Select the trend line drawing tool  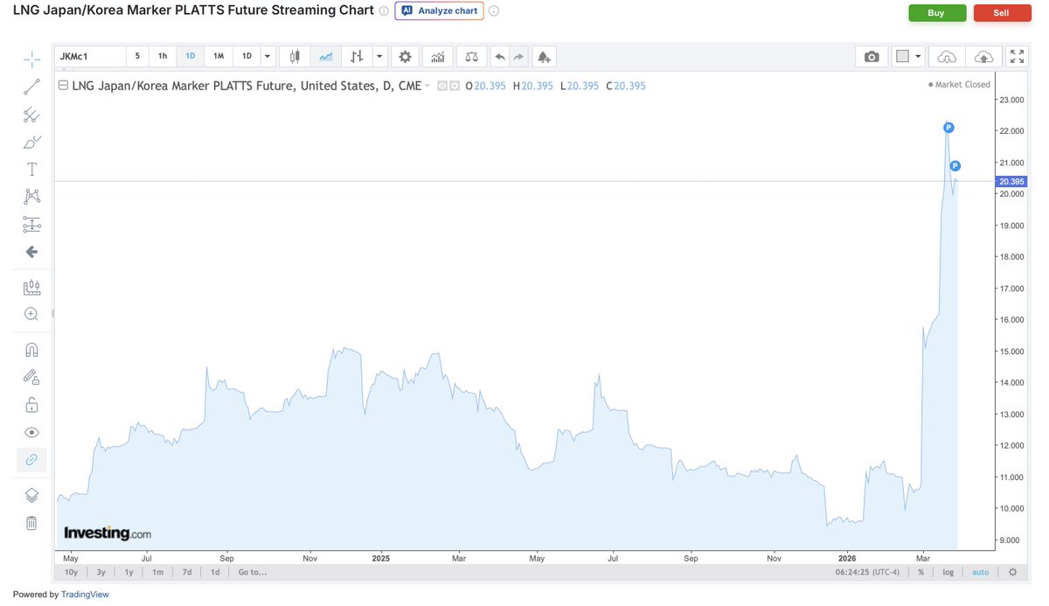[31, 87]
